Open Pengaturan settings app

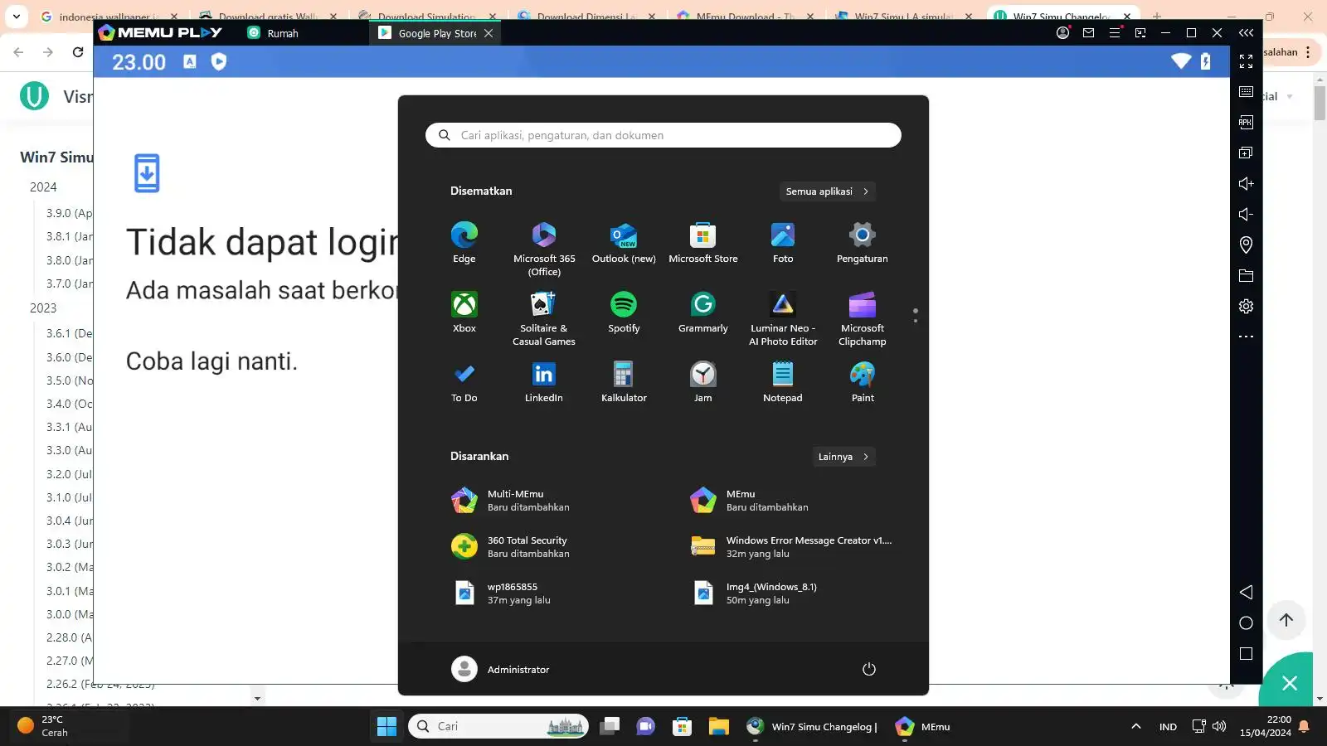863,243
